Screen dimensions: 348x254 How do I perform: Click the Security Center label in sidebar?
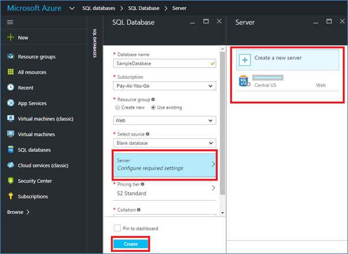(x=35, y=181)
